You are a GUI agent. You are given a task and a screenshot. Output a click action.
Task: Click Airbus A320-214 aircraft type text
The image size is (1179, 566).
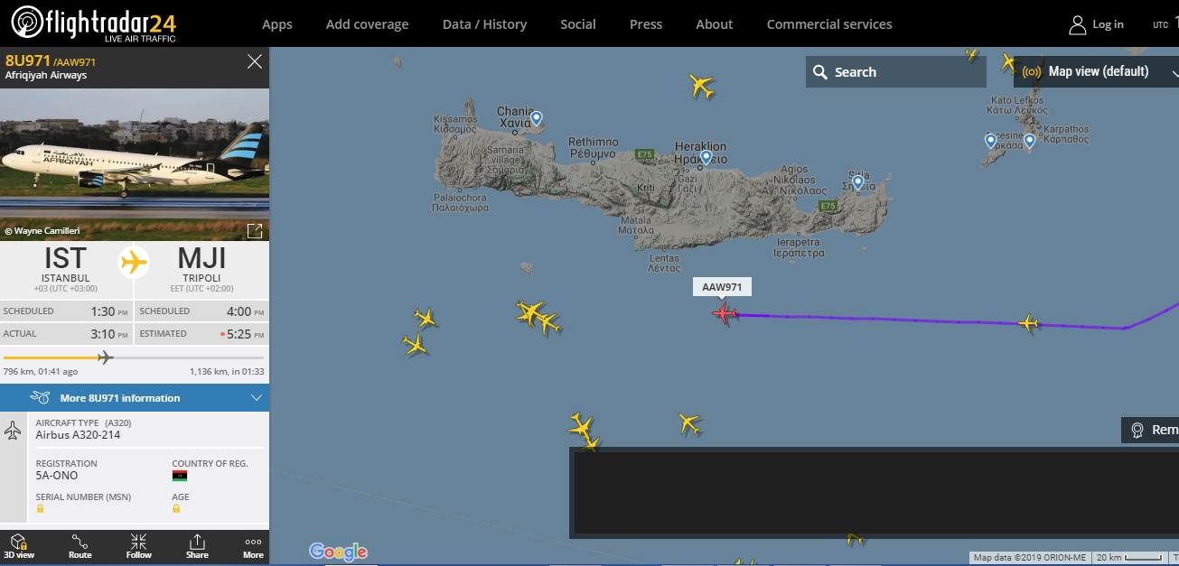(x=78, y=435)
